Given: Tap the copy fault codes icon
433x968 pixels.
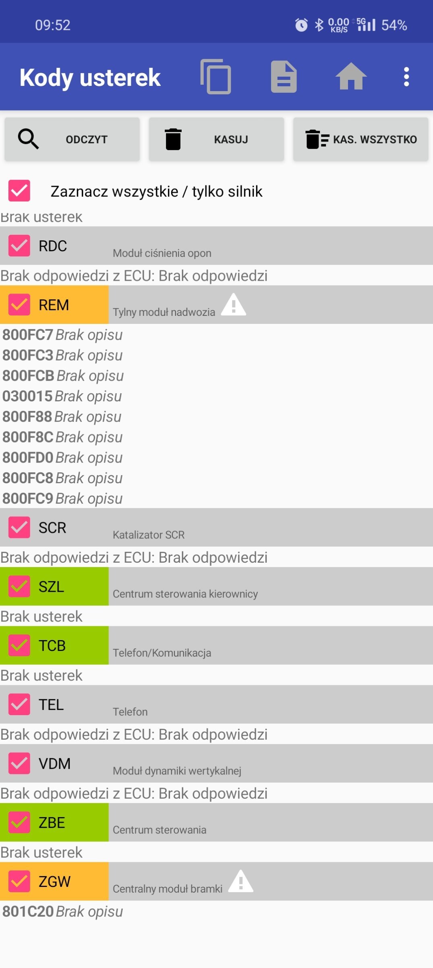Looking at the screenshot, I should (x=216, y=77).
